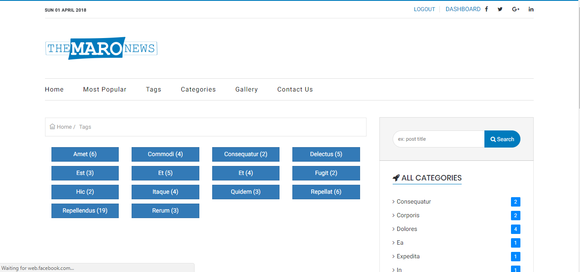Select the Repellendus (19) tag

[x=85, y=211]
